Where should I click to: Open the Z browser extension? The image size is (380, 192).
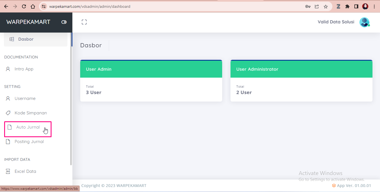[339, 6]
